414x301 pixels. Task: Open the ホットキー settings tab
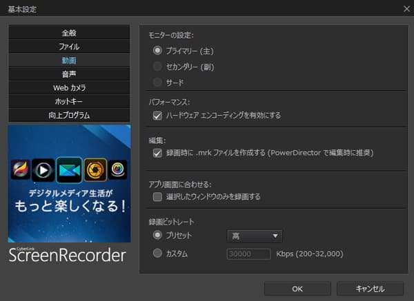coord(69,101)
